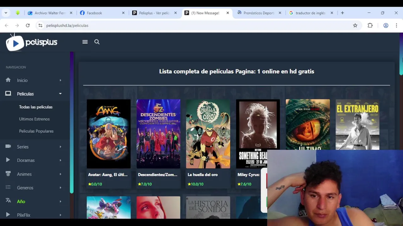Click the Descendientes Zombies poster

tap(158, 134)
